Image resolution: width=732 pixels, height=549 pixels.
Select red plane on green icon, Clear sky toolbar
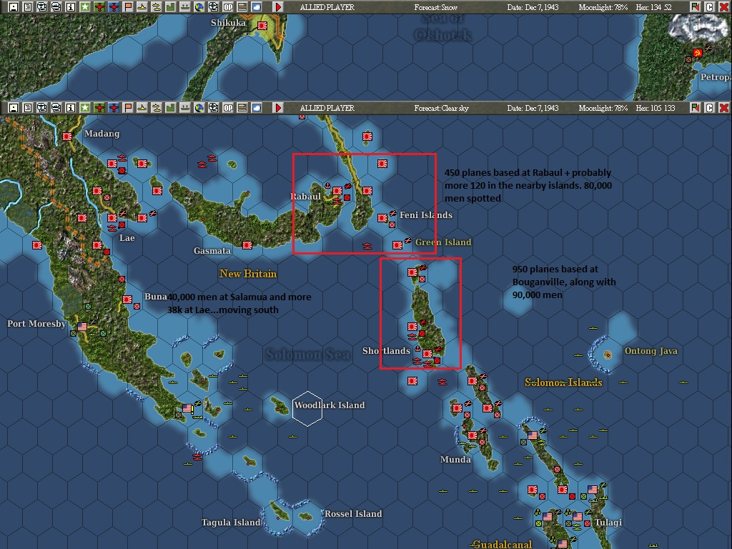pos(99,108)
